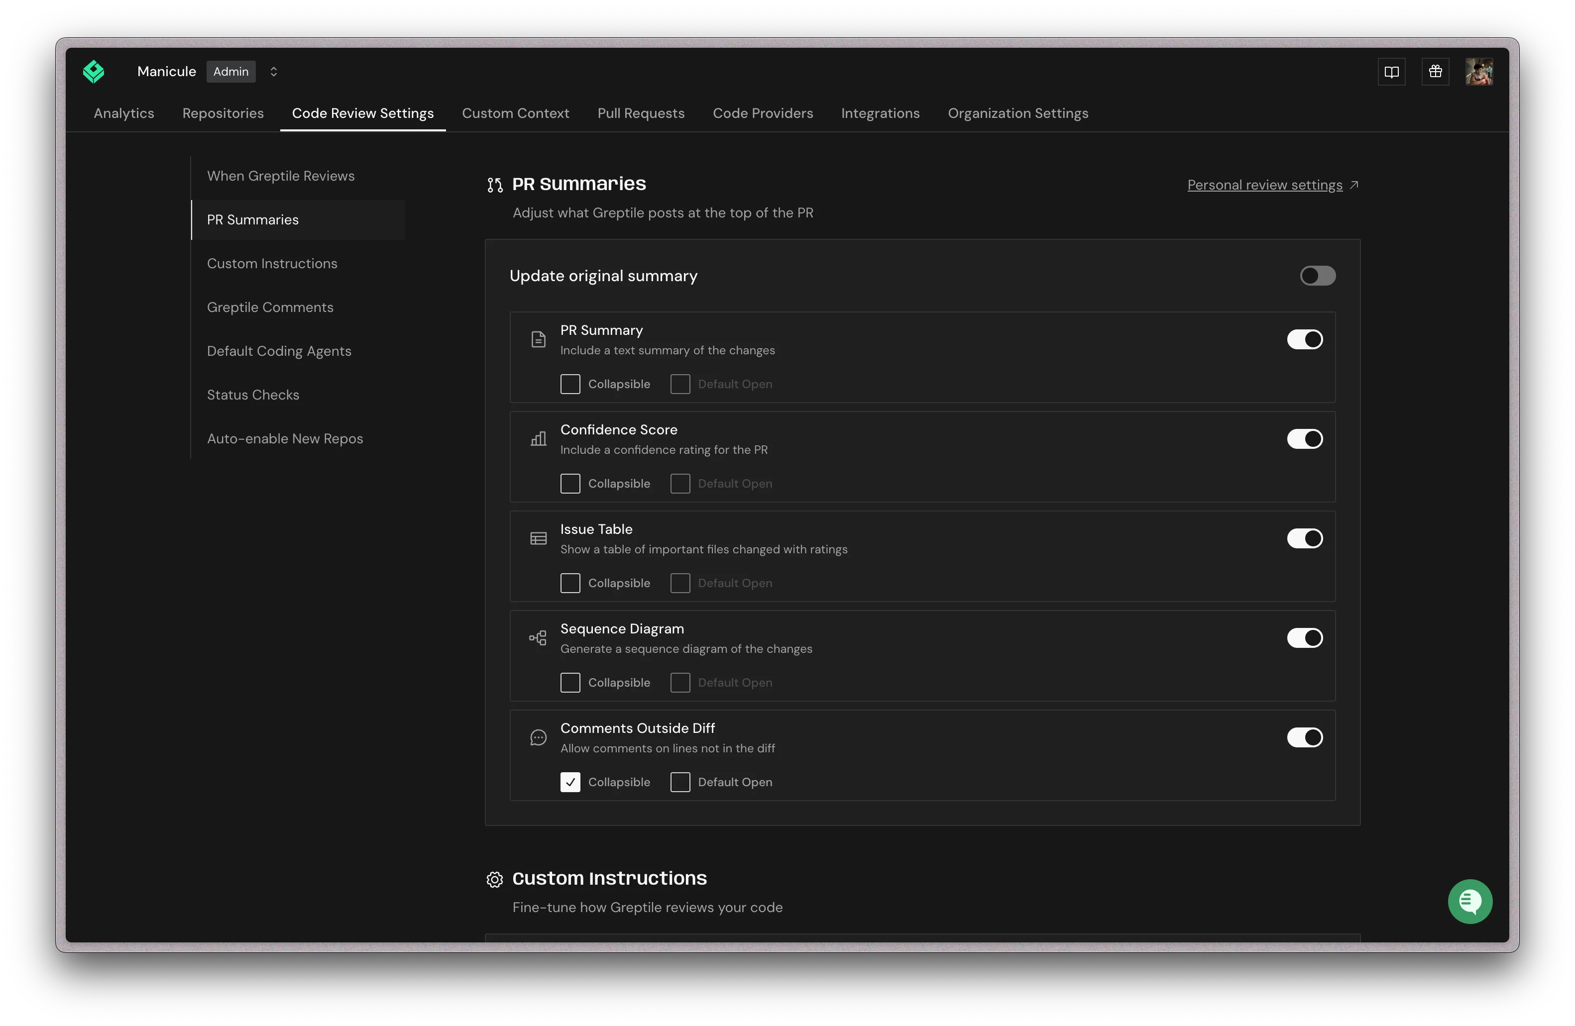Click the Confidence Score bar chart icon
The height and width of the screenshot is (1026, 1575).
tap(538, 438)
